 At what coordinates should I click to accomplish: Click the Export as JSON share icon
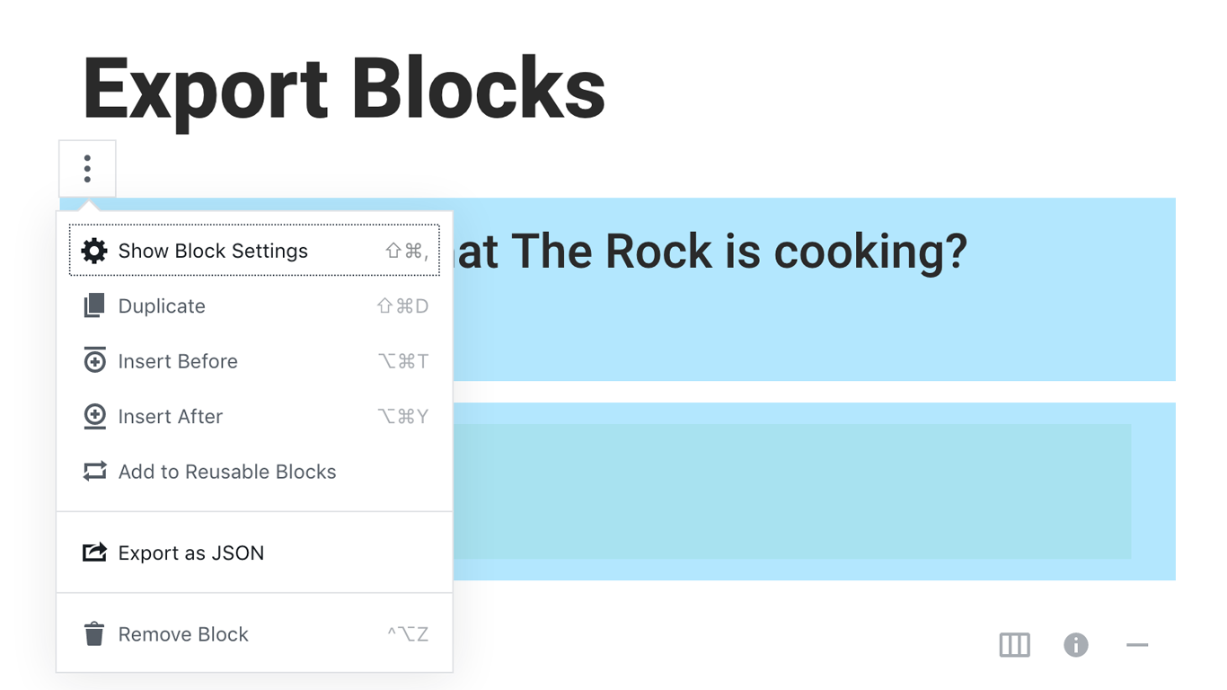coord(94,553)
